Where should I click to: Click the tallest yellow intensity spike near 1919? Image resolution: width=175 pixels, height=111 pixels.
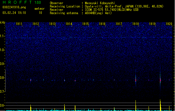(x=160, y=105)
